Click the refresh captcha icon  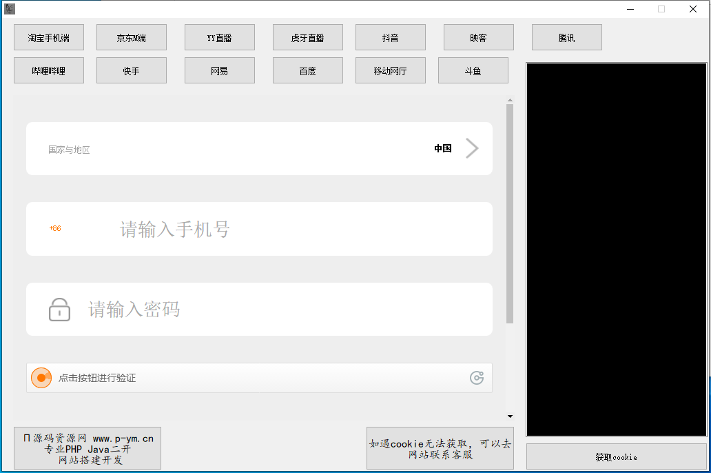pos(477,378)
